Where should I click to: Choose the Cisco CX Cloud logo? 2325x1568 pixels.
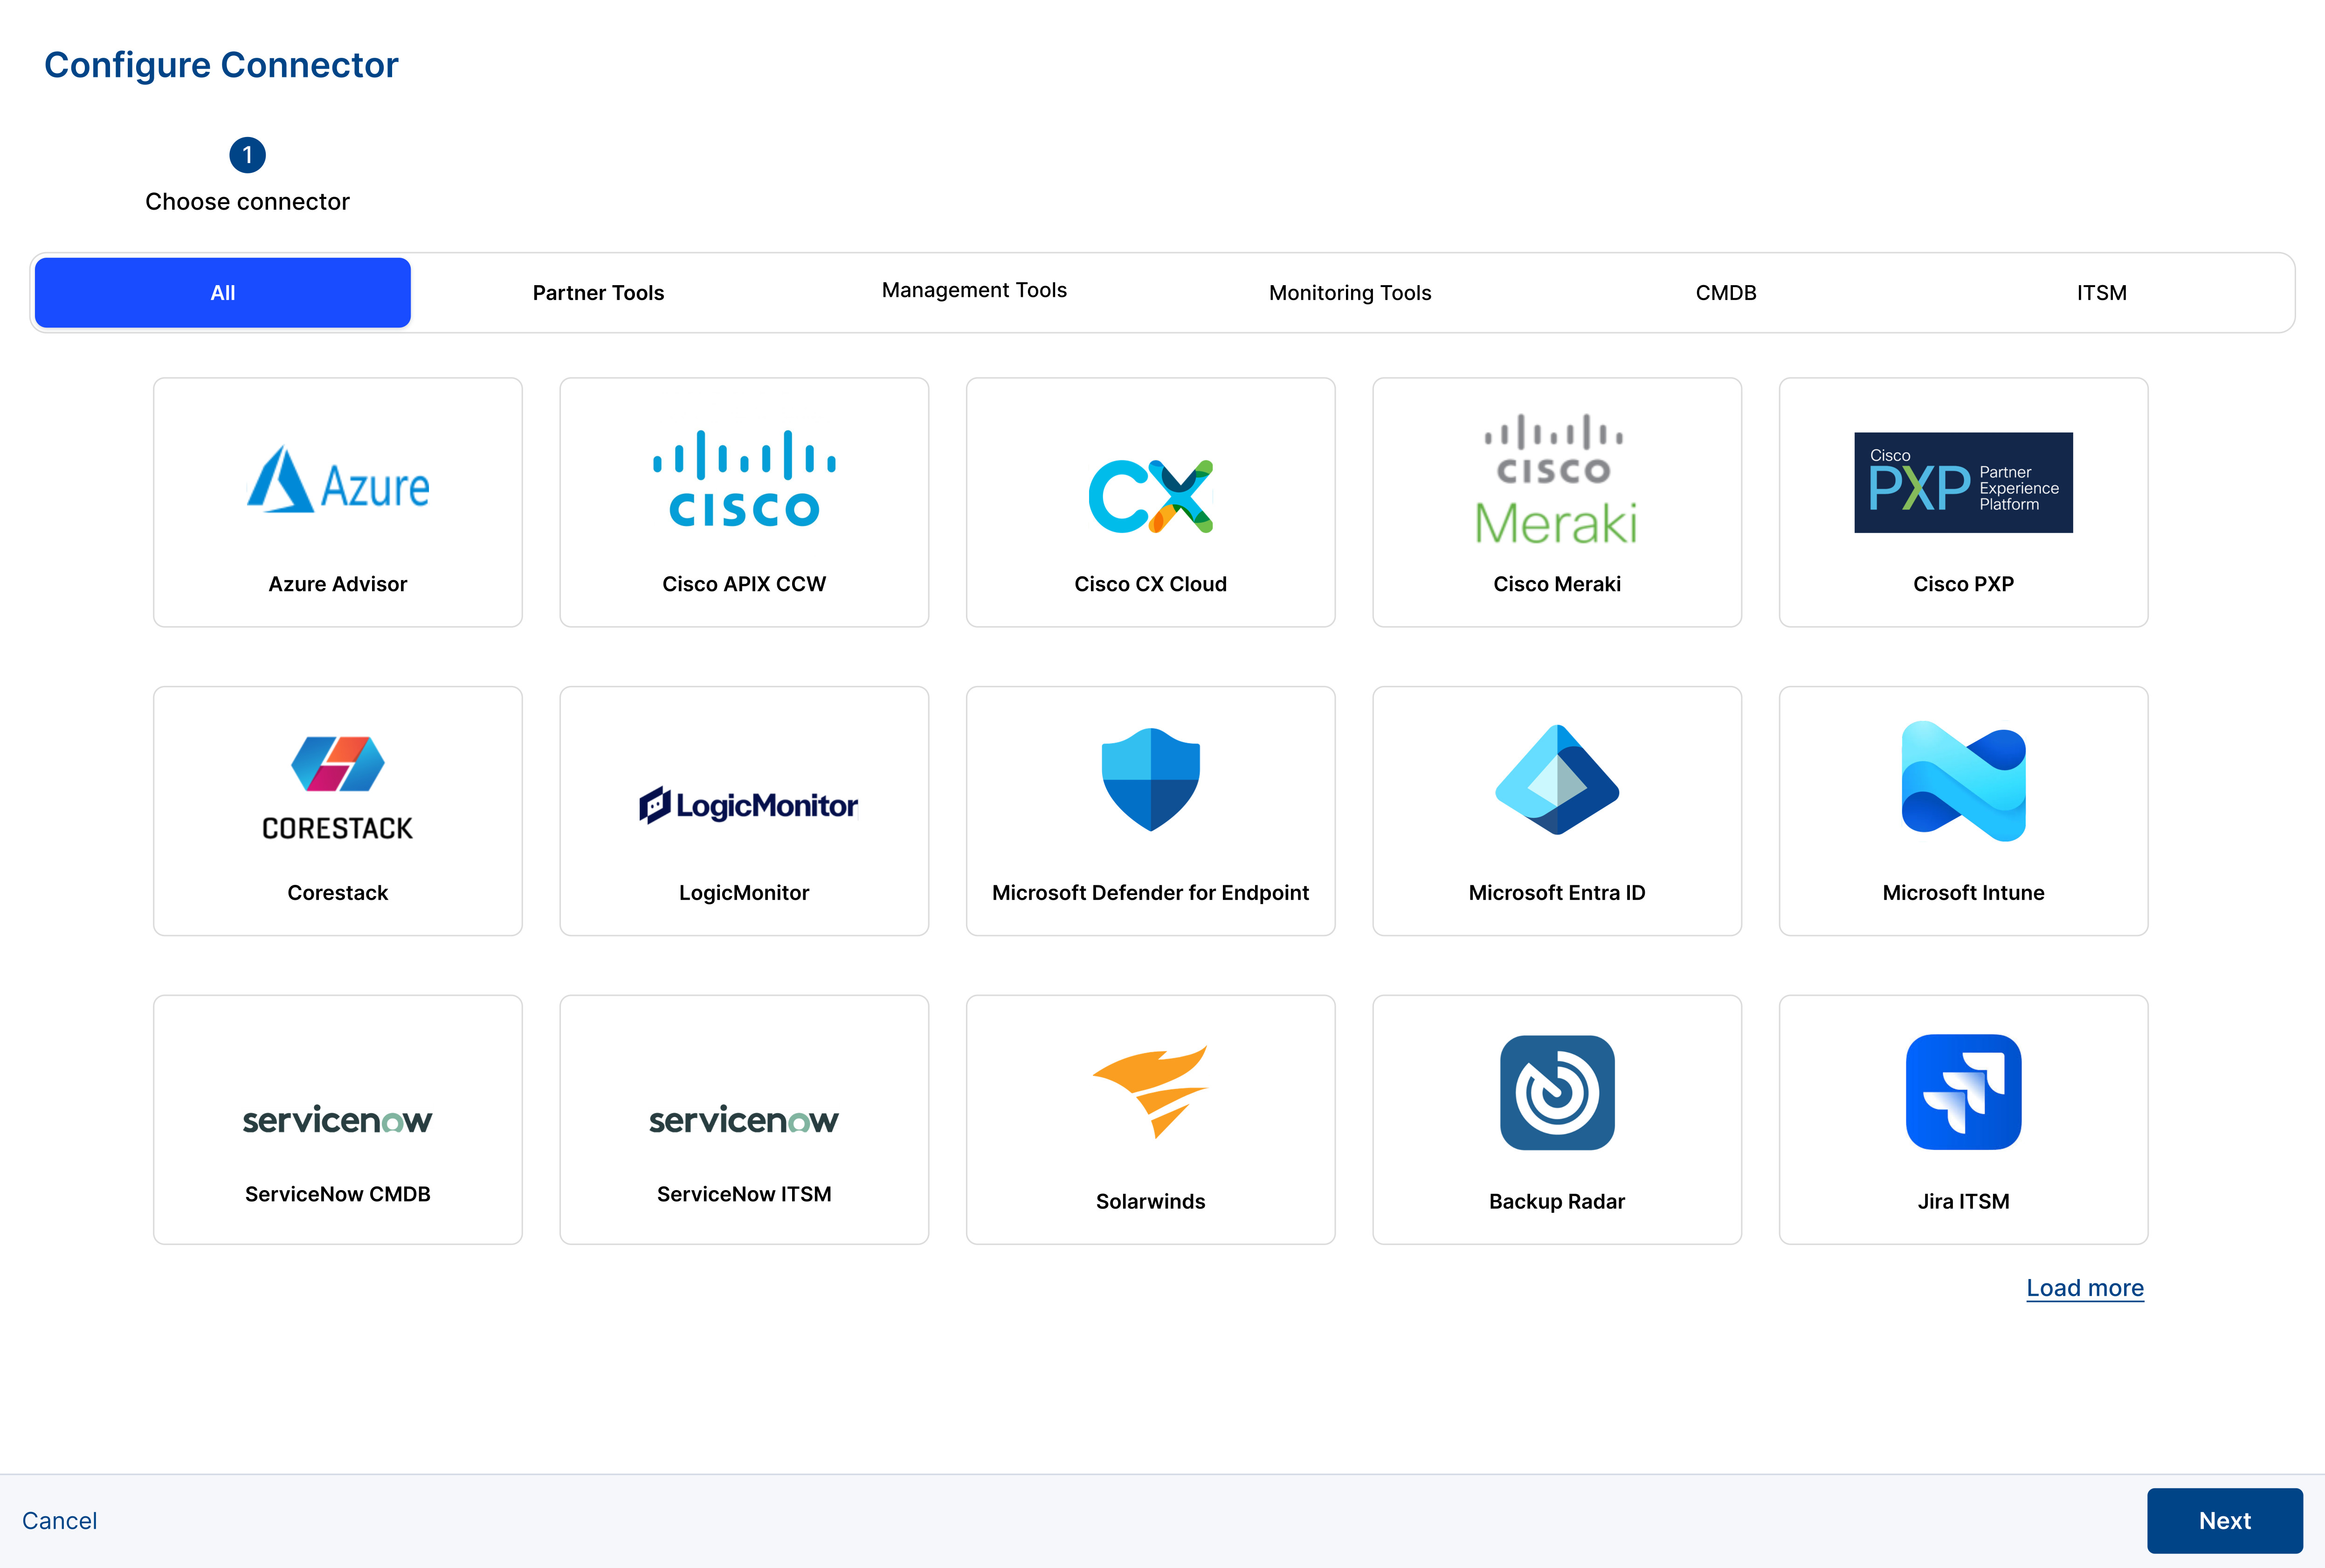click(1151, 496)
